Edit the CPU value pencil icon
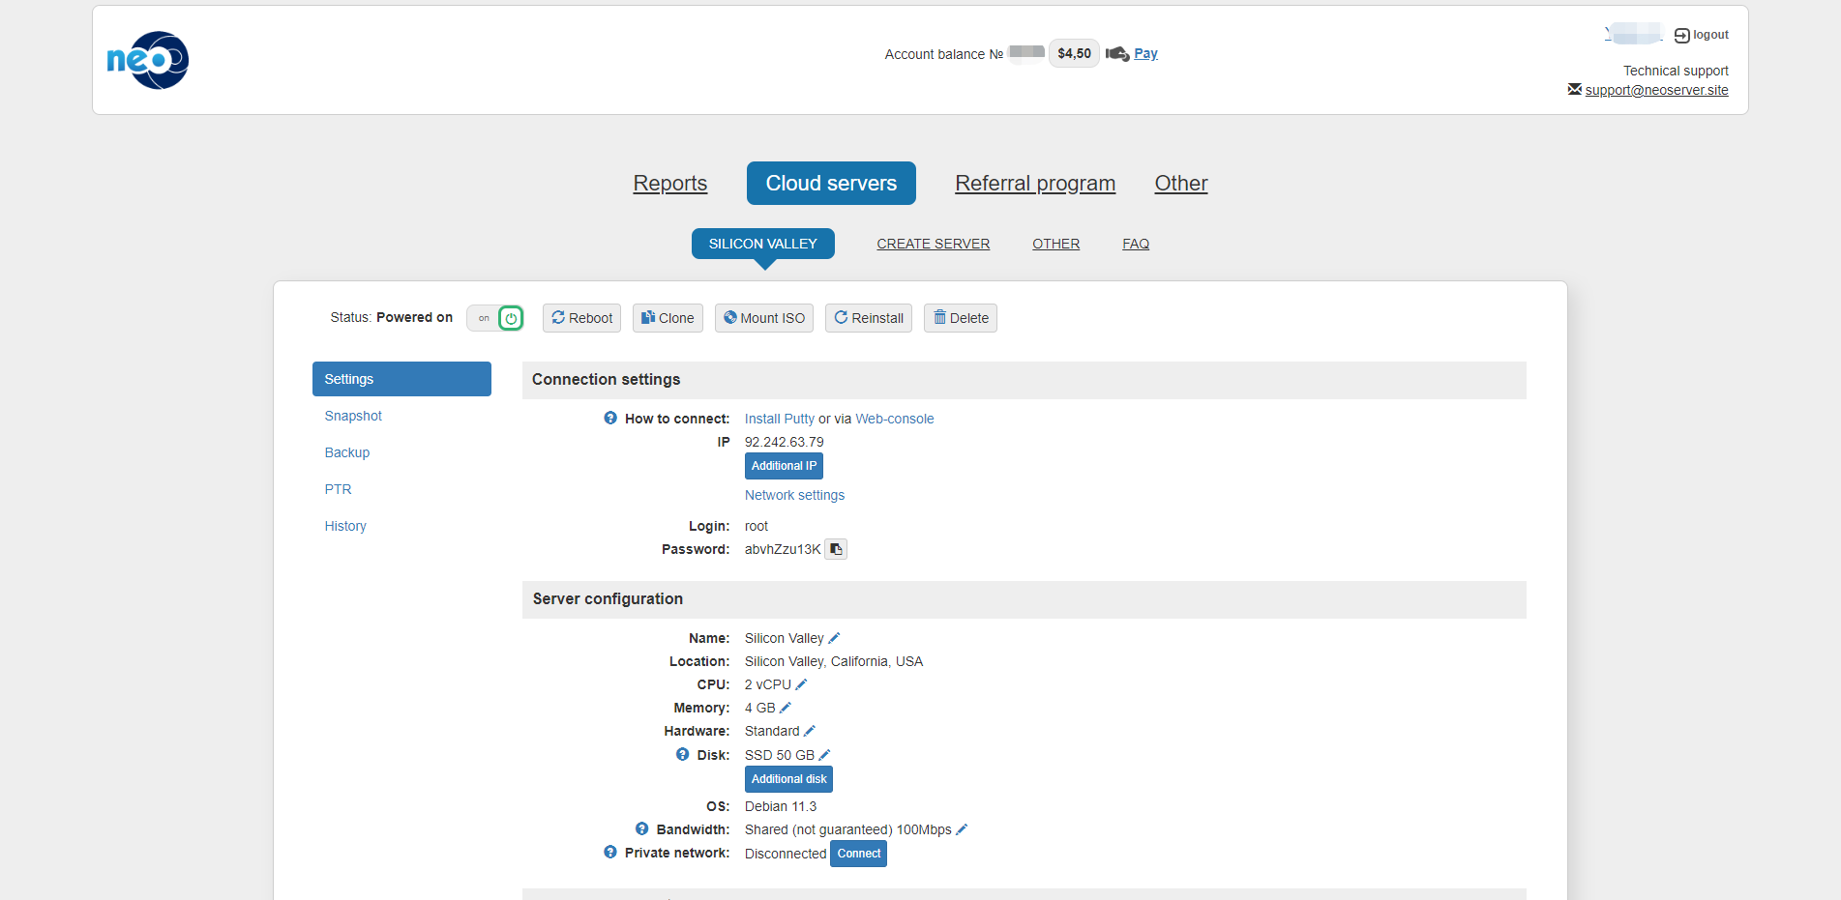 point(801,684)
